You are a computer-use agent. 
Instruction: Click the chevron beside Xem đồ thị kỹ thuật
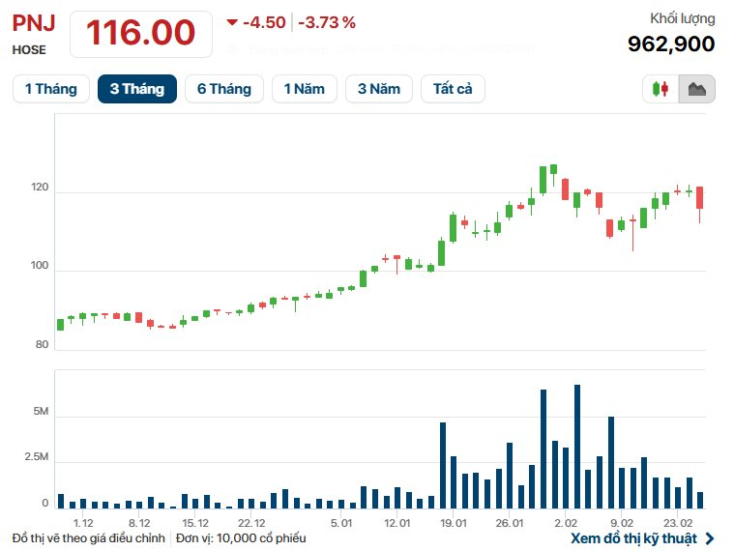click(711, 538)
